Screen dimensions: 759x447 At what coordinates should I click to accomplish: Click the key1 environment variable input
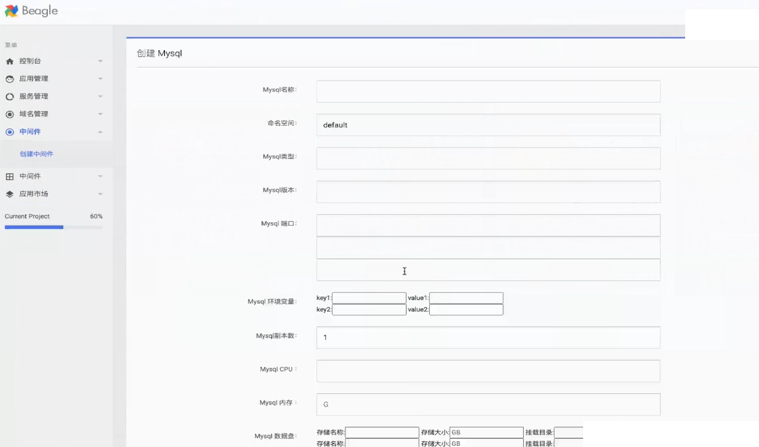369,298
